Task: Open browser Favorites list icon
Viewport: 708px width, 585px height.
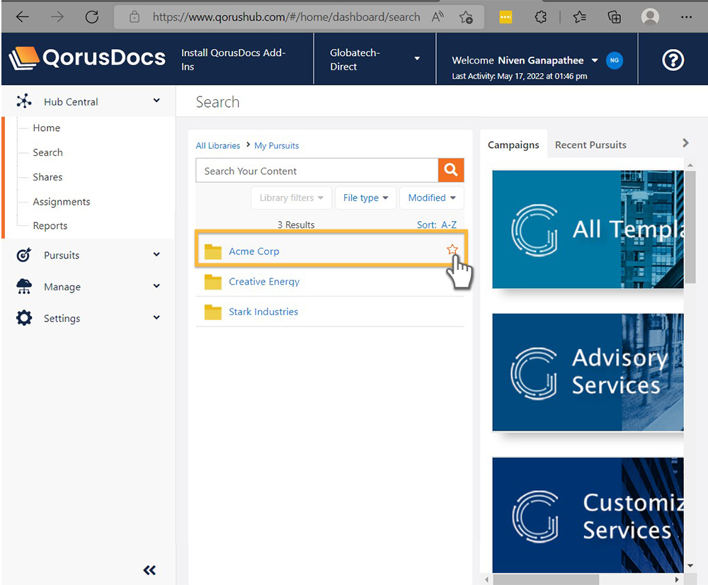Action: click(x=579, y=17)
